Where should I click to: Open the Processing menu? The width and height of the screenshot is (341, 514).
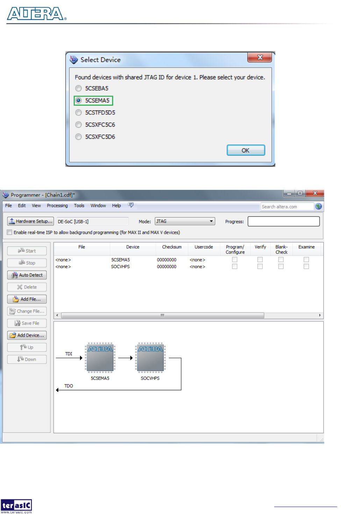coord(57,206)
